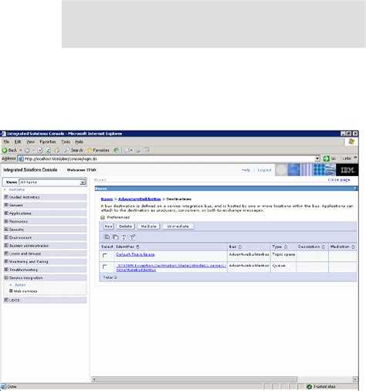Click the select-all icon above the table

(x=107, y=237)
